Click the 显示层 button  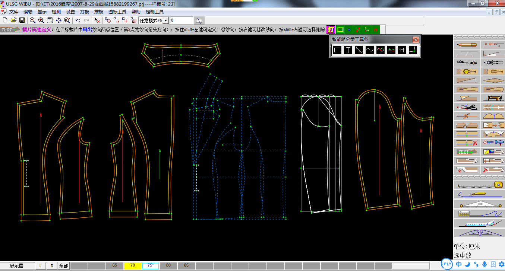point(16,266)
